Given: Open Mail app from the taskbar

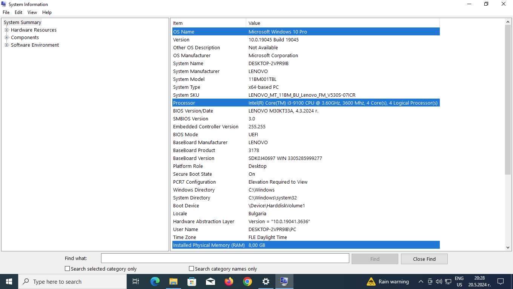Looking at the screenshot, I should pyautogui.click(x=210, y=281).
